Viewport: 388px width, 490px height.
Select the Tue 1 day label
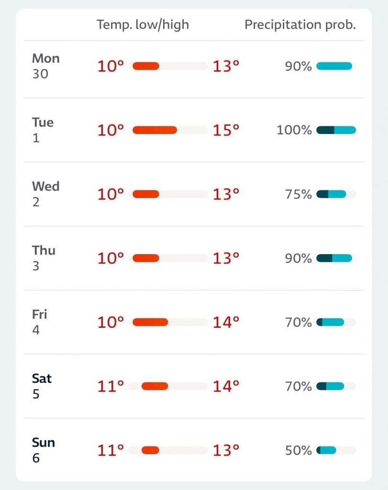[43, 130]
